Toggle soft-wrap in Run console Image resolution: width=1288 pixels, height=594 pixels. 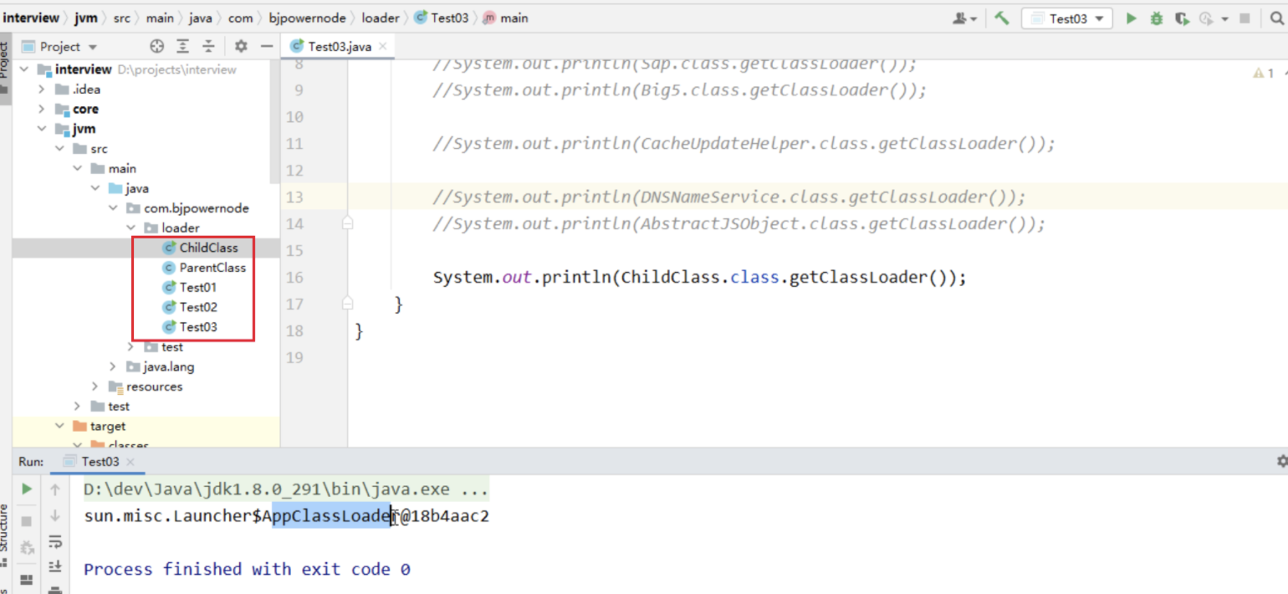coord(55,541)
